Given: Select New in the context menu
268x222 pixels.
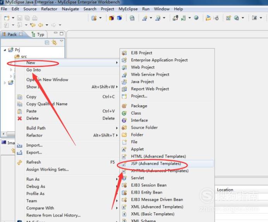Looking at the screenshot, I should [x=67, y=63].
